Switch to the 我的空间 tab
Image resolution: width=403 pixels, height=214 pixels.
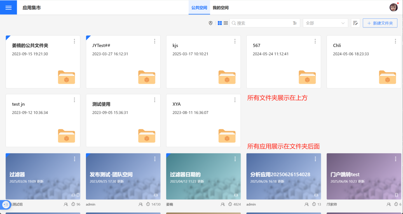click(x=221, y=8)
